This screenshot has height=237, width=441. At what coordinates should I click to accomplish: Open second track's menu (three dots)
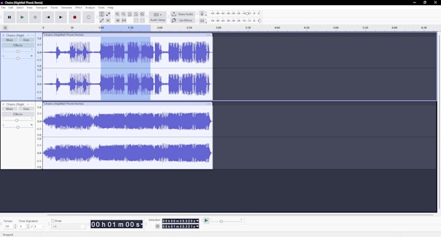32,104
